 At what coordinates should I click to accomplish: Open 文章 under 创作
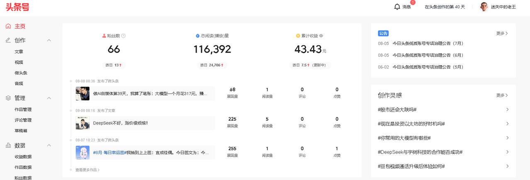tap(19, 52)
